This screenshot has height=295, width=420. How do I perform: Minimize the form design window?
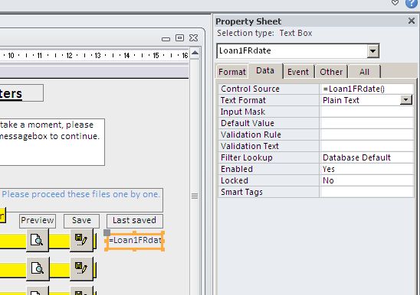[166, 39]
